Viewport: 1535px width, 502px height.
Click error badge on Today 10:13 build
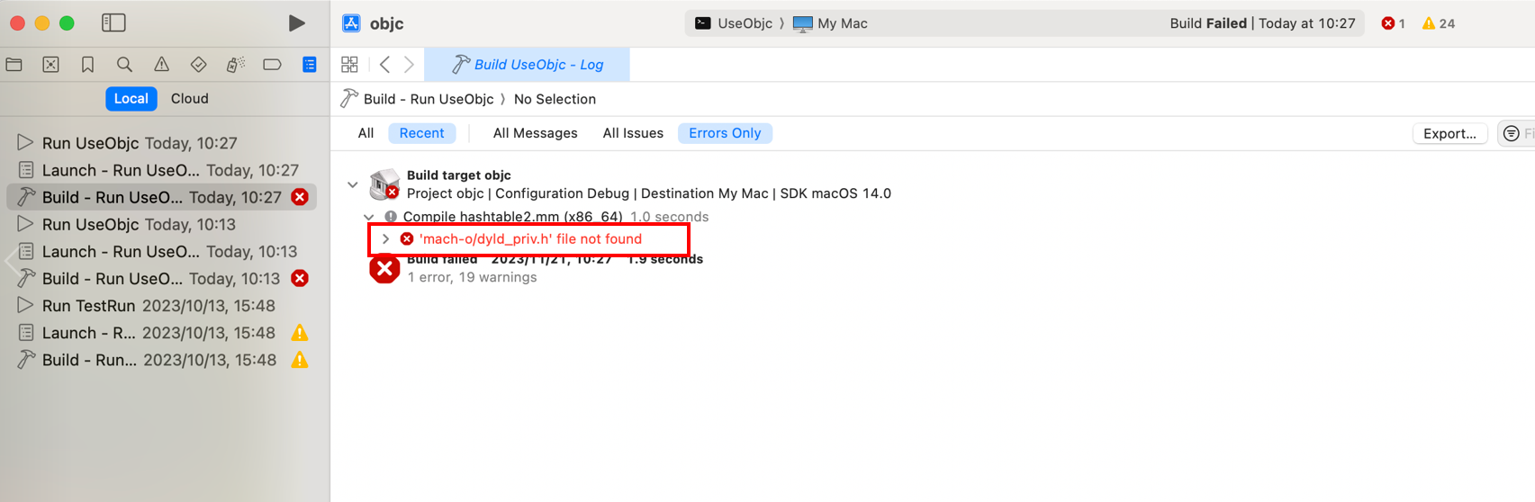(300, 278)
